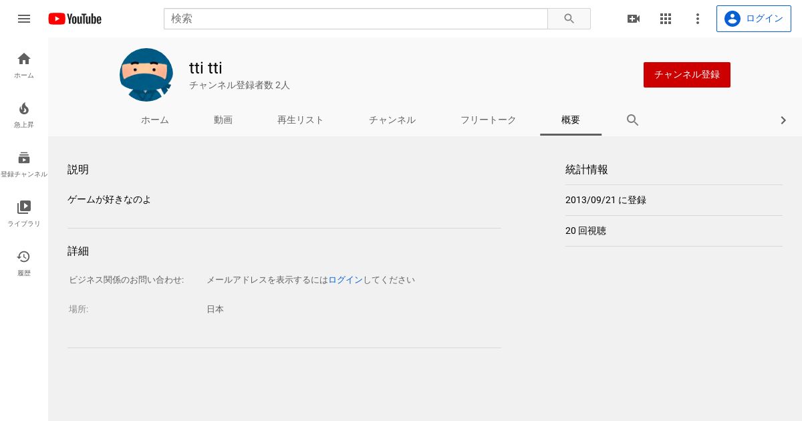Viewport: 802px width, 421px height.
Task: Click the 説明 heading
Action: click(78, 170)
